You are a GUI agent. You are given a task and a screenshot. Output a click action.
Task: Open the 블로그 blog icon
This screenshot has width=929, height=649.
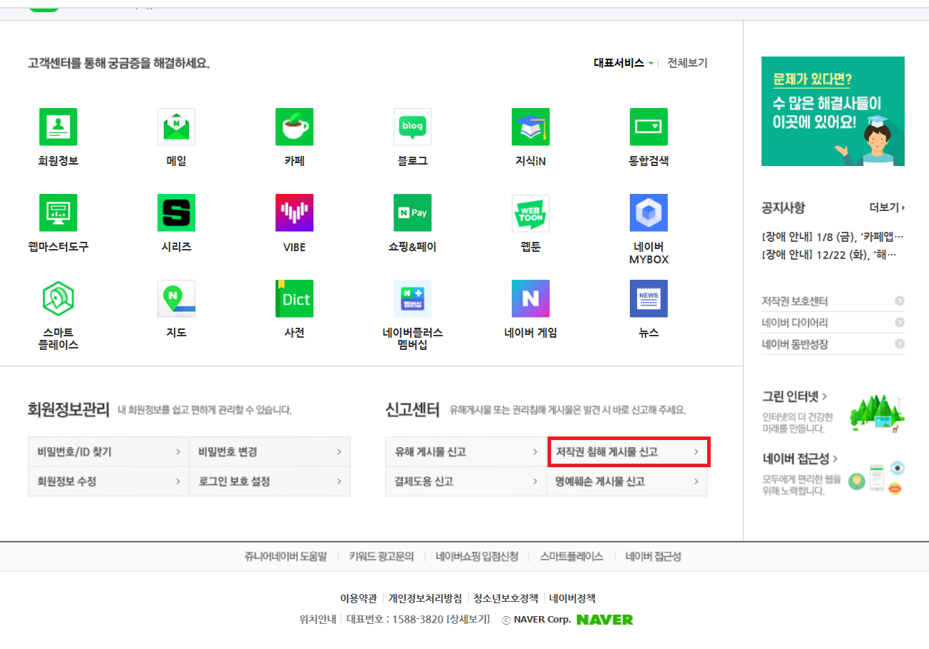412,127
